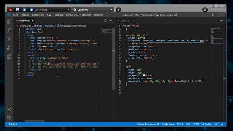
Task: Change end of line sequence CRLF
Action: (x=188, y=124)
